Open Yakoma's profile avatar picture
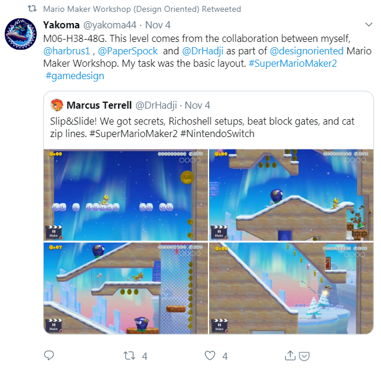The image size is (381, 368). 21,34
